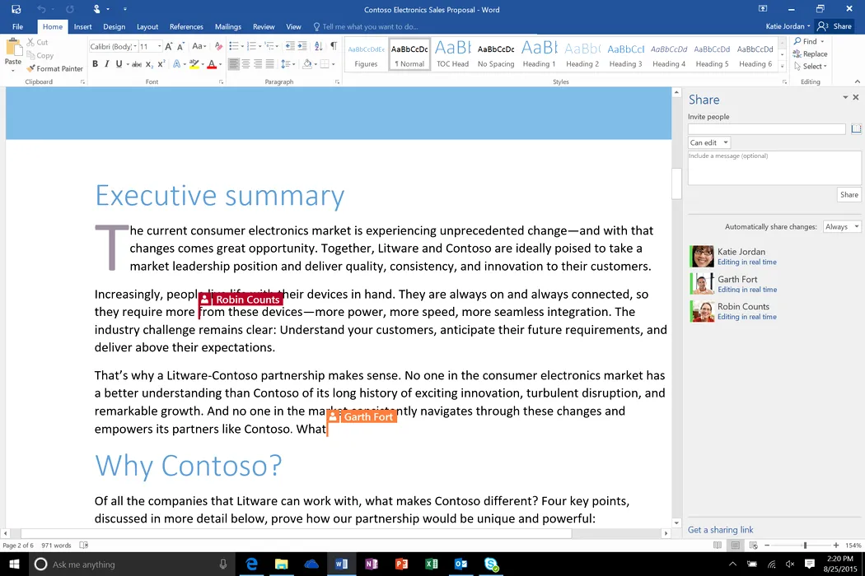Click the Share button in the Share pane
The width and height of the screenshot is (865, 576).
tap(849, 195)
